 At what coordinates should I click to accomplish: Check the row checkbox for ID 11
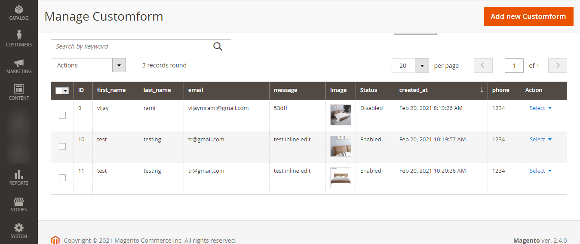point(62,178)
